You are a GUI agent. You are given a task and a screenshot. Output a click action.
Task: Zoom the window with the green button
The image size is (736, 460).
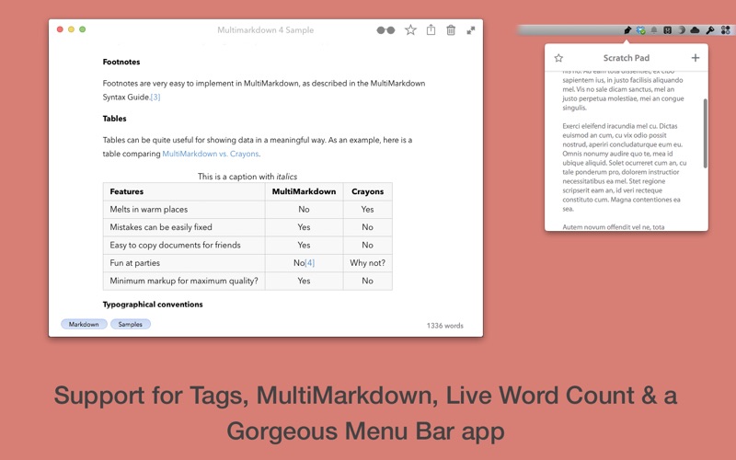(x=83, y=29)
